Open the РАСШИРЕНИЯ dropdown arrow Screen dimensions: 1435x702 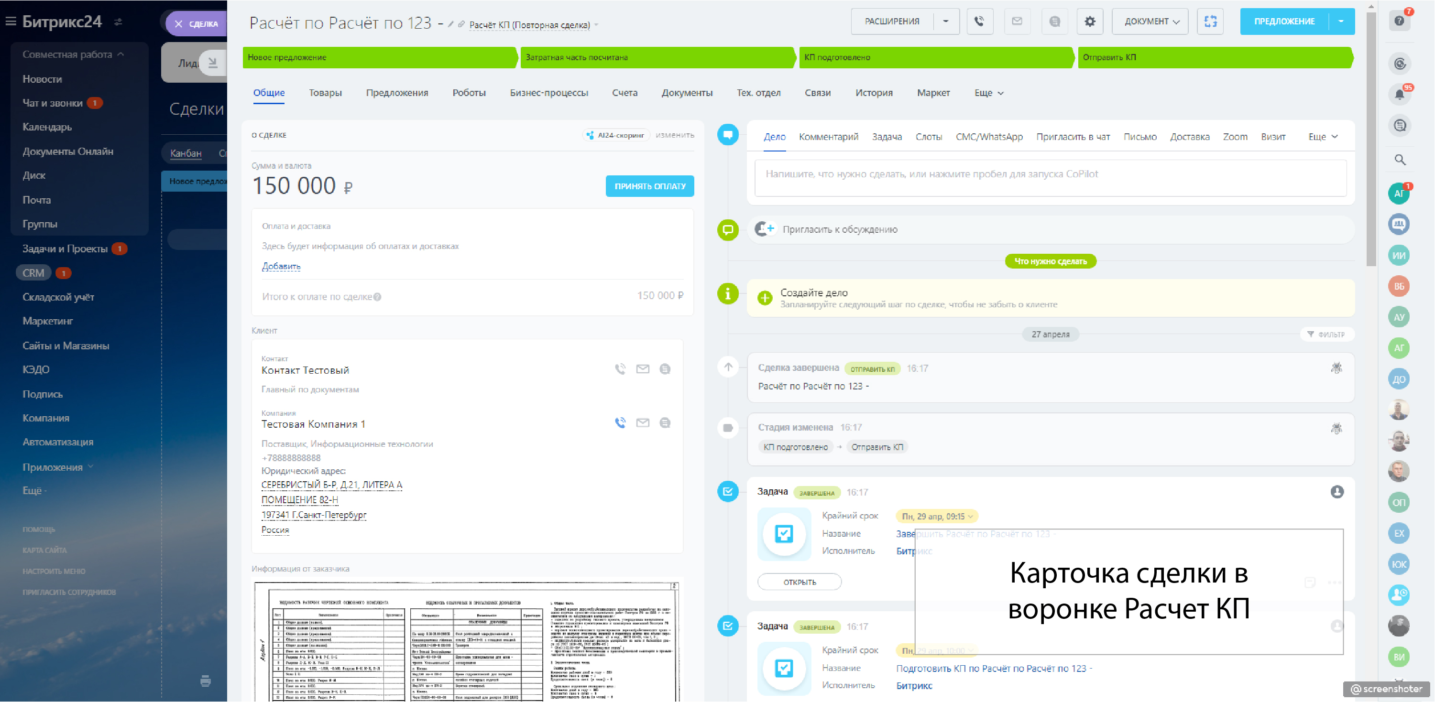(x=945, y=21)
